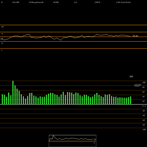This screenshot has height=147, width=147.
Task: Click the RSI value label 50.46
Action: 135,36
